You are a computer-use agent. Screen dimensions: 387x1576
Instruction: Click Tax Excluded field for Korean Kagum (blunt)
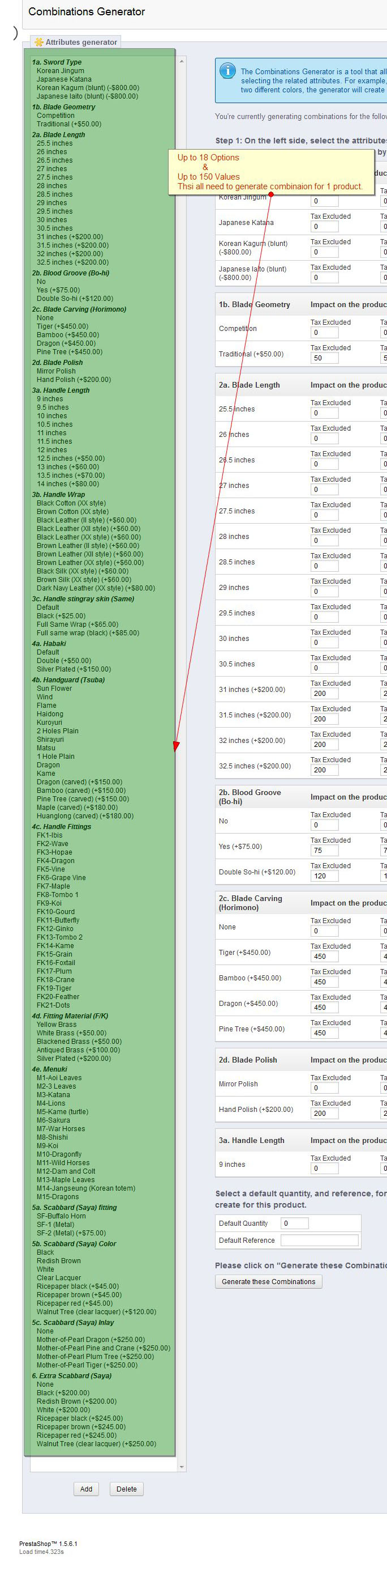click(324, 252)
